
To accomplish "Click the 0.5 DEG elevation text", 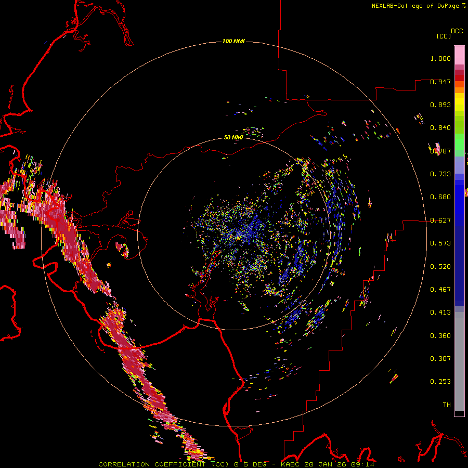I will pos(250,464).
